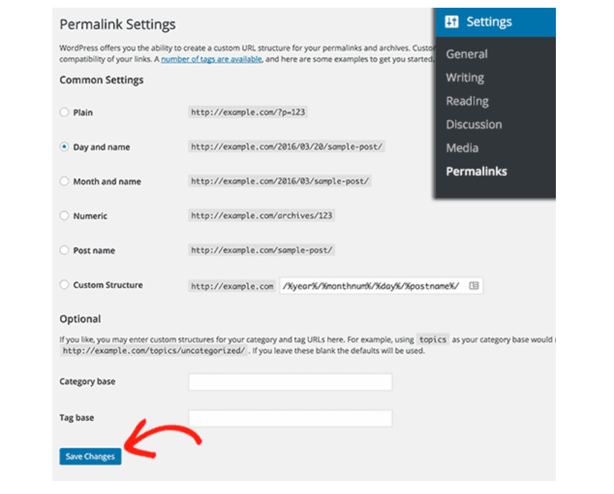Focus the Tag base text field
The height and width of the screenshot is (494, 614).
click(x=290, y=418)
